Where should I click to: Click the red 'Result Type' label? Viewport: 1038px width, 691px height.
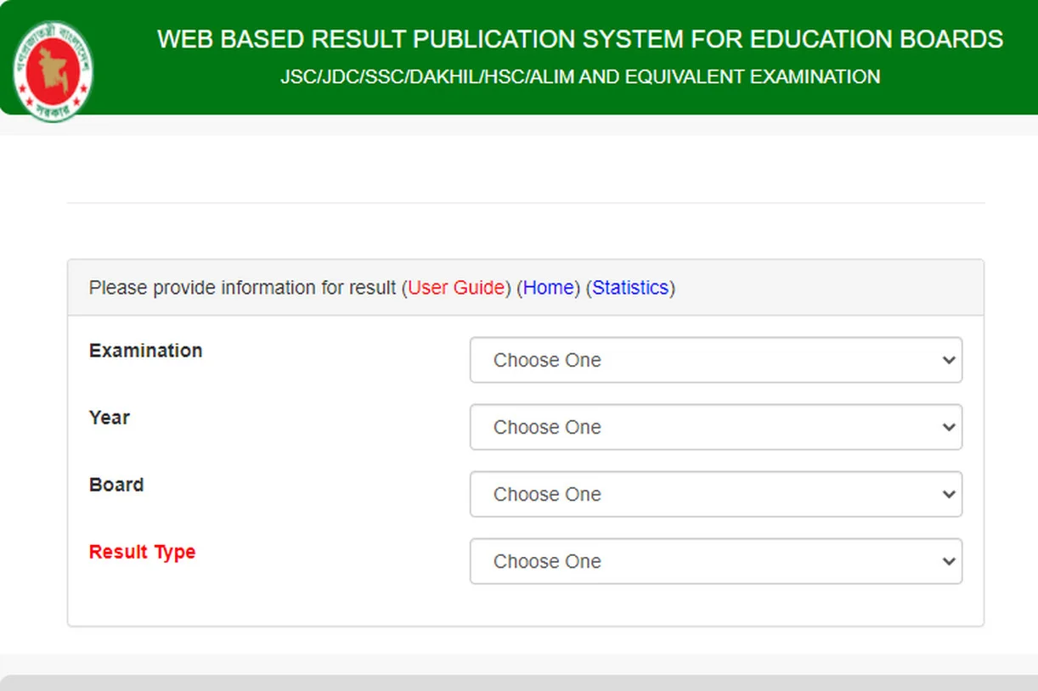tap(143, 552)
